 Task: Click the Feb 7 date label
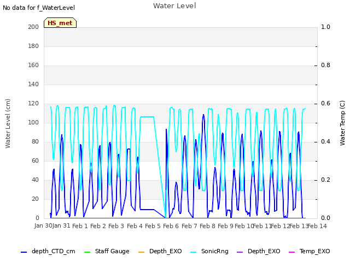pos(189,226)
